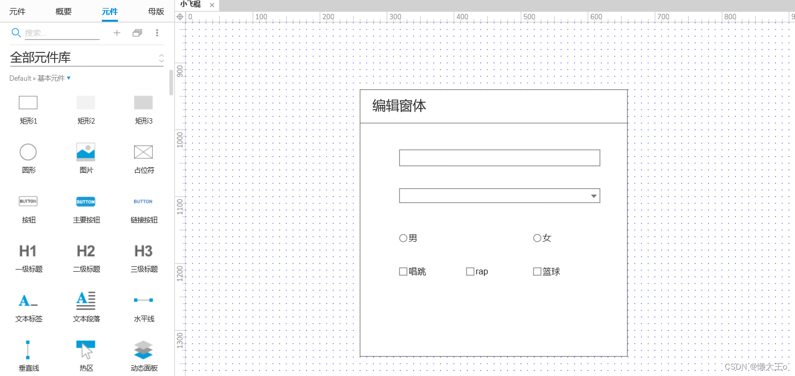
Task: Pick the 图片 image widget
Action: (x=86, y=152)
